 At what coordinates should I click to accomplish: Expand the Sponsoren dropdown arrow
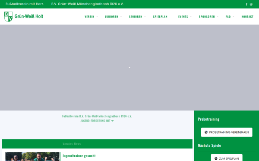[218, 16]
